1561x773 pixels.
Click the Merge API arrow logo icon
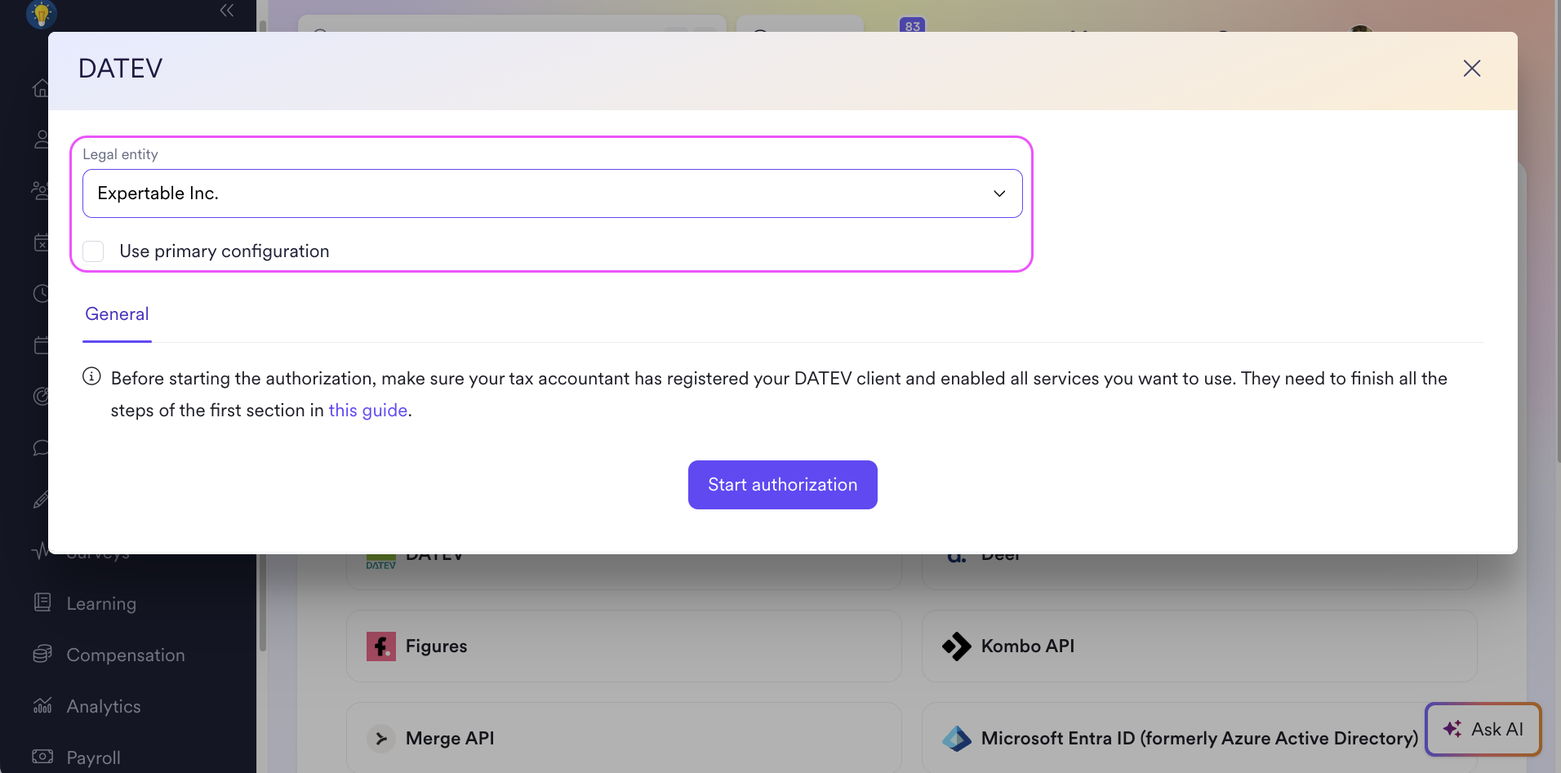point(381,739)
